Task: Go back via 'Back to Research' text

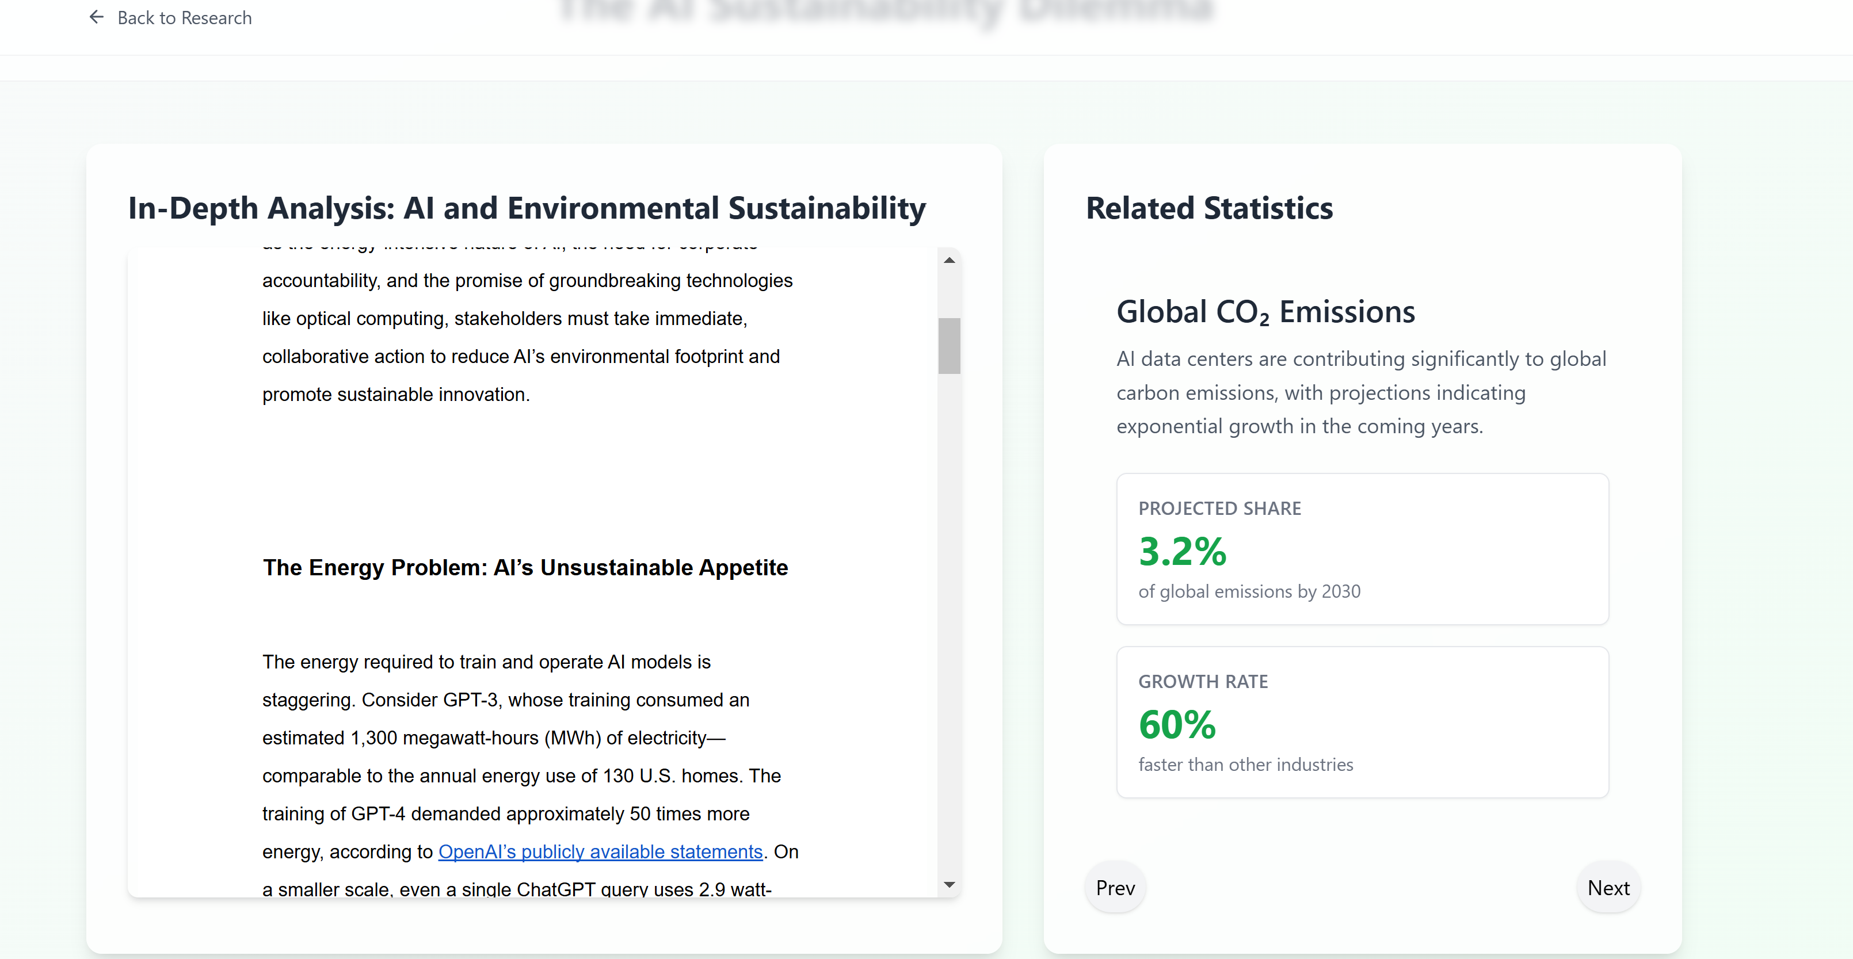Action: pyautogui.click(x=184, y=18)
